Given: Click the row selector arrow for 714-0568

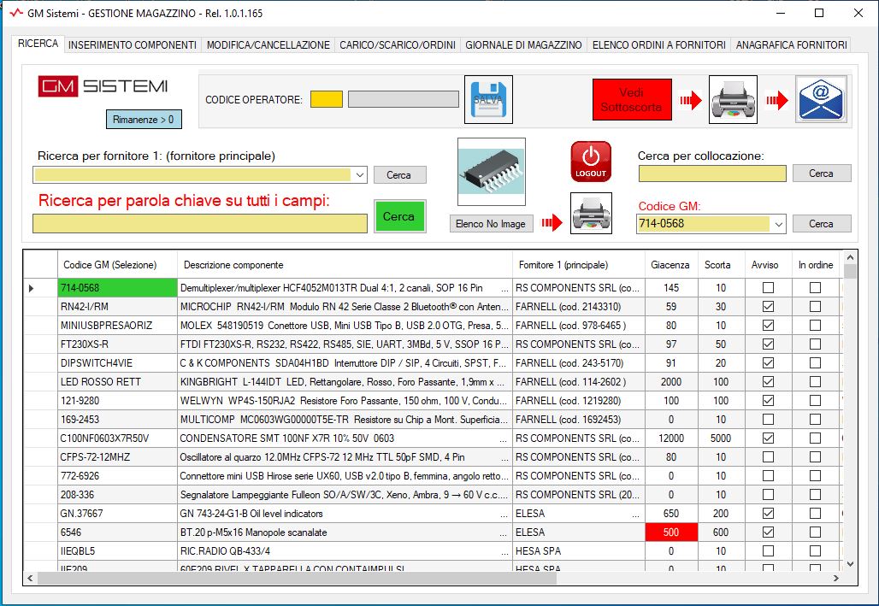Looking at the screenshot, I should tap(32, 288).
